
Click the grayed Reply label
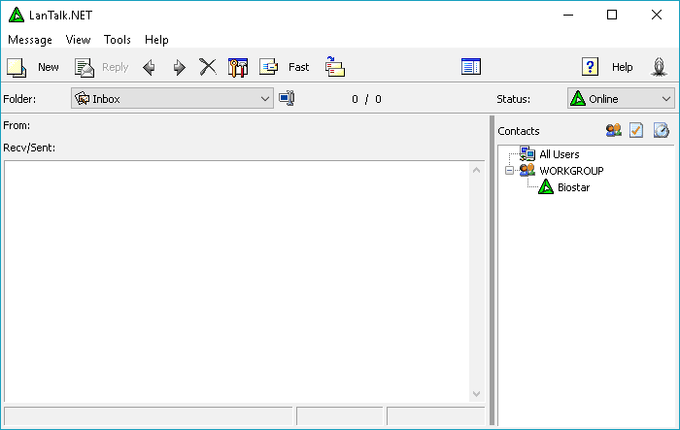[115, 67]
